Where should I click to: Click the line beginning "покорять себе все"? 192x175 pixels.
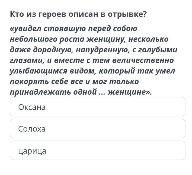click(74, 81)
